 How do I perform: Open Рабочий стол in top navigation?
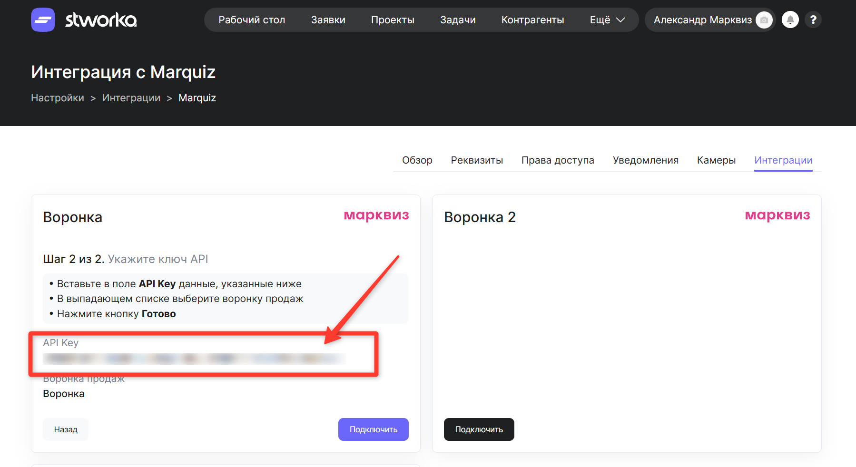pyautogui.click(x=252, y=20)
